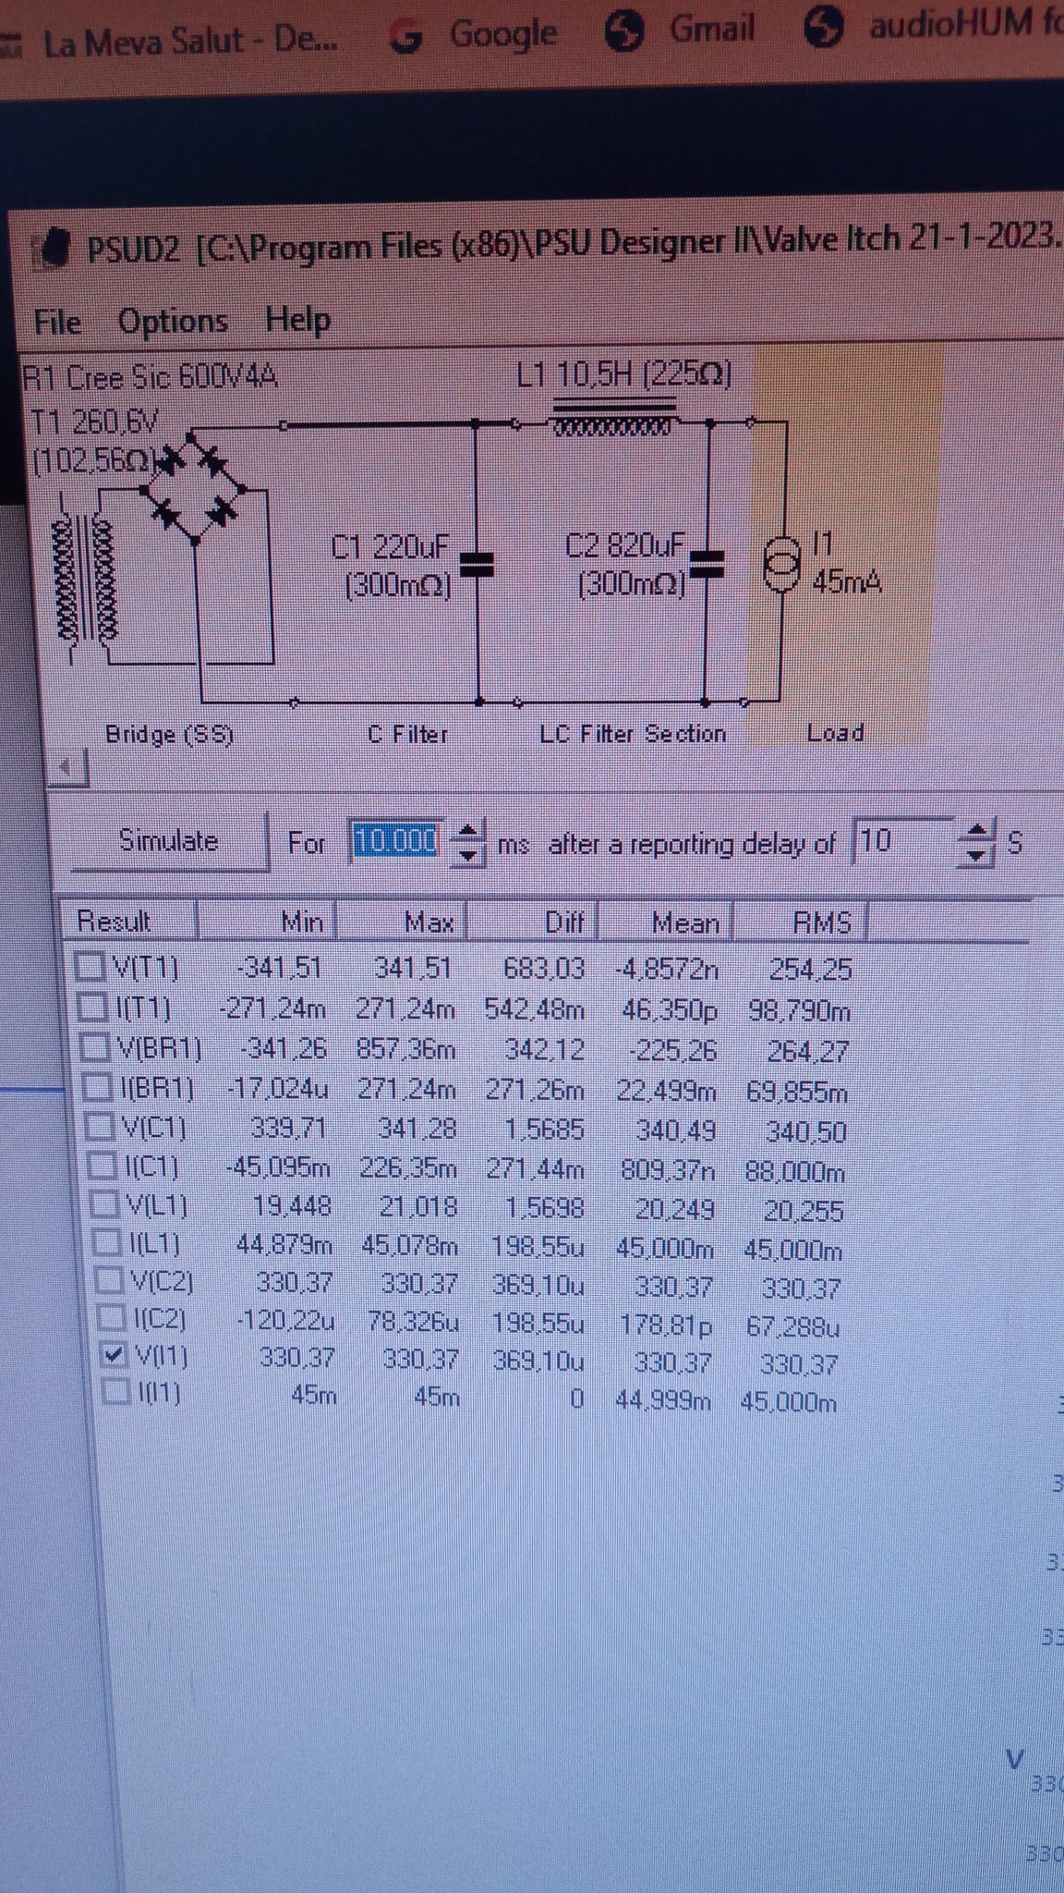This screenshot has height=1893, width=1064.
Task: Toggle the V(BR1) result checkbox
Action: click(95, 1047)
